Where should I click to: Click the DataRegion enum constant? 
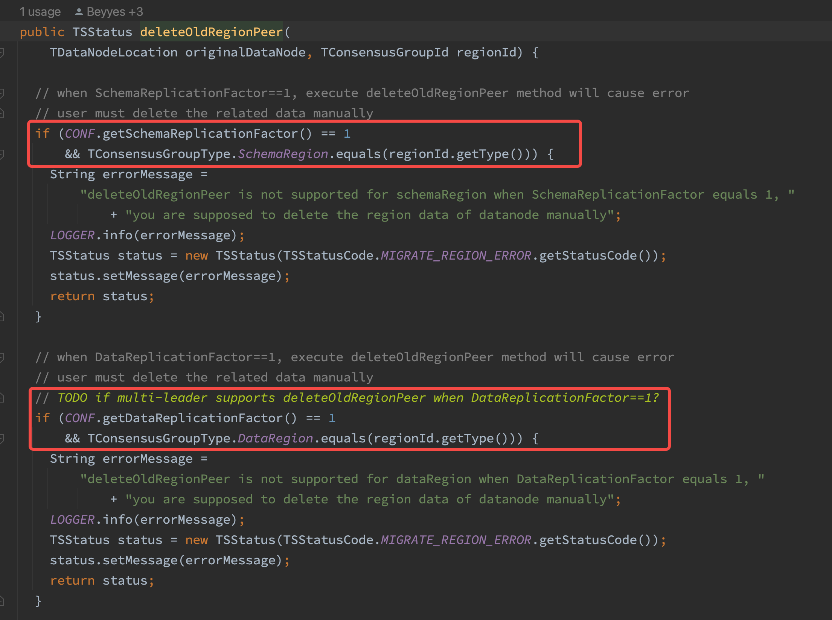click(x=275, y=438)
